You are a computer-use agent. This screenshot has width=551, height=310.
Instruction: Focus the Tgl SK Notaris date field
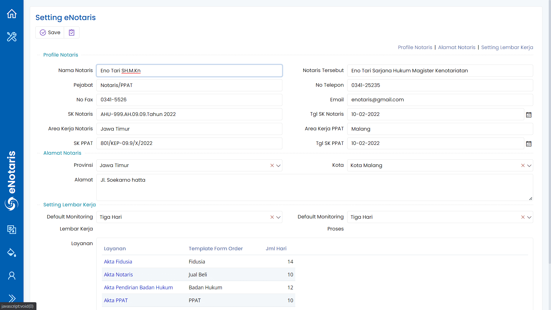coord(435,114)
